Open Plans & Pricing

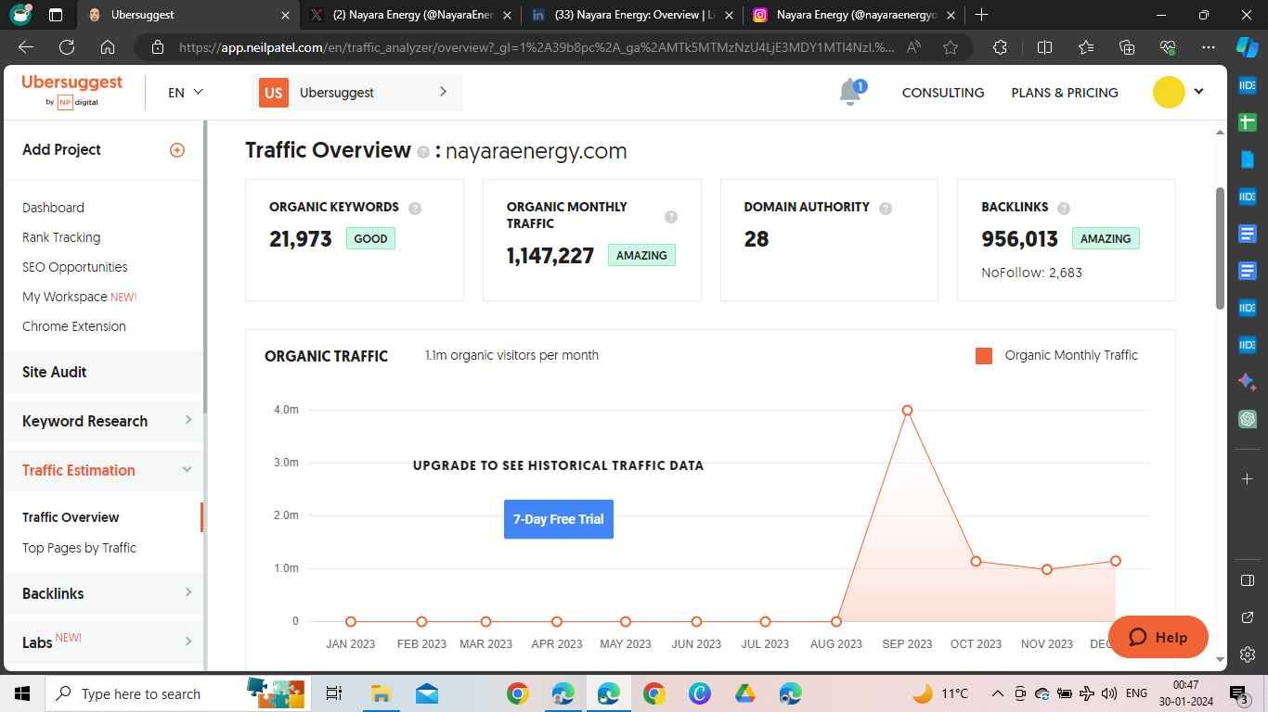[x=1064, y=93]
